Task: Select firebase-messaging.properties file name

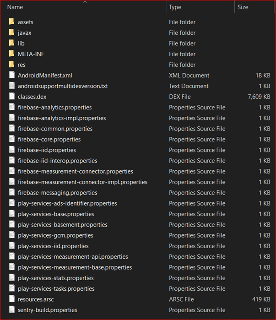Action: pos(58,193)
